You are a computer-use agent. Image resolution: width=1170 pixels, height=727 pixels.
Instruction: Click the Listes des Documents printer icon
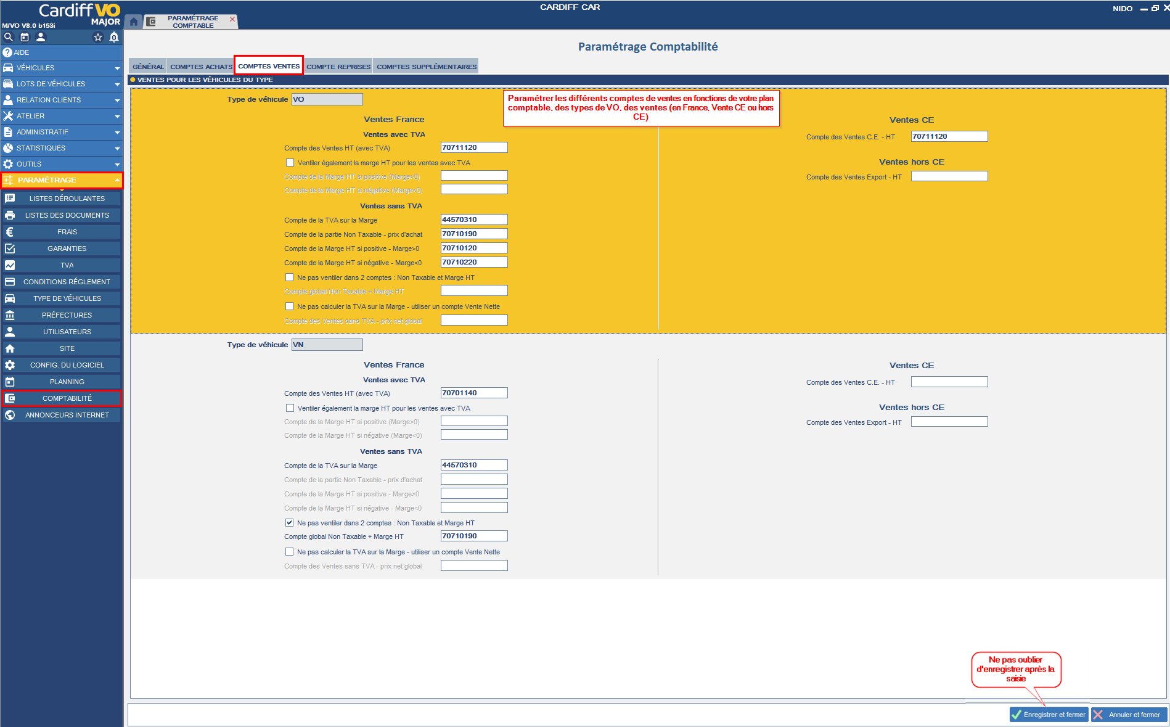pos(10,215)
